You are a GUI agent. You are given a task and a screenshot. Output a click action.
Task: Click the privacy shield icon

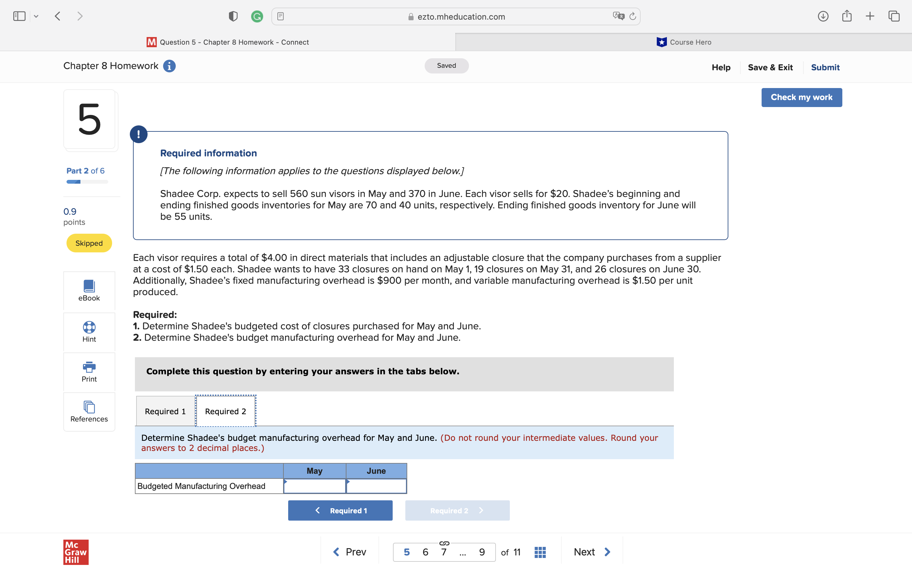(233, 16)
